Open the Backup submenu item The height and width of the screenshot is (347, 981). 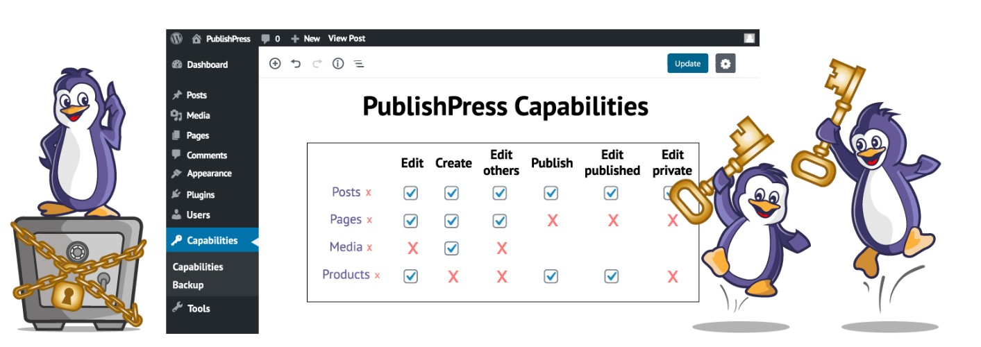[x=188, y=285]
